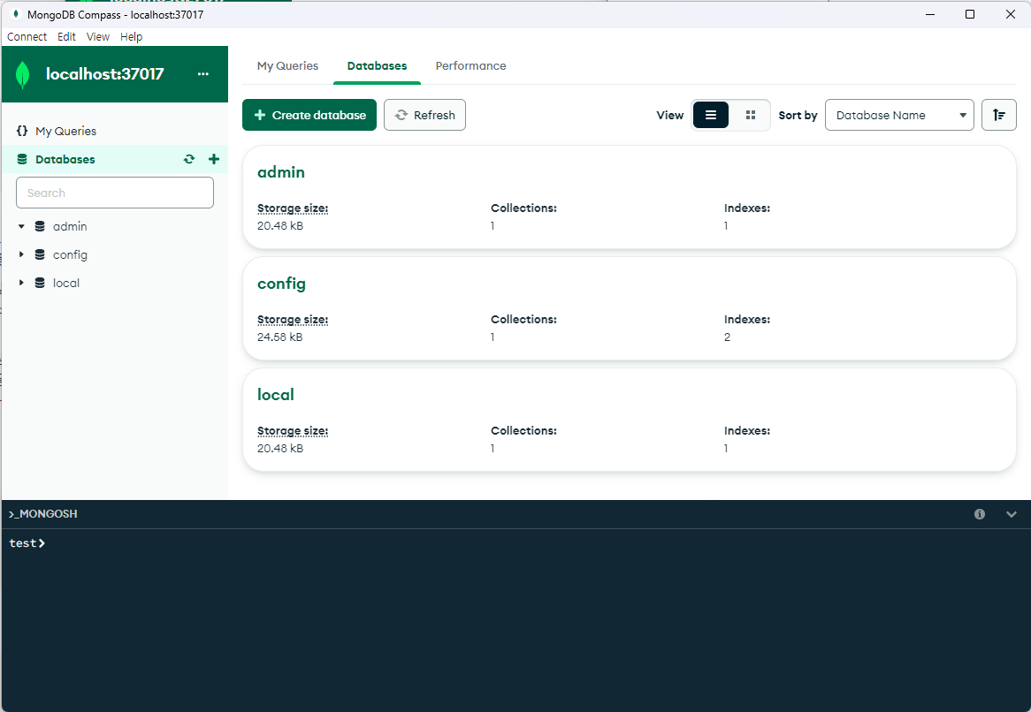
Task: Switch to grid view
Action: (x=750, y=115)
